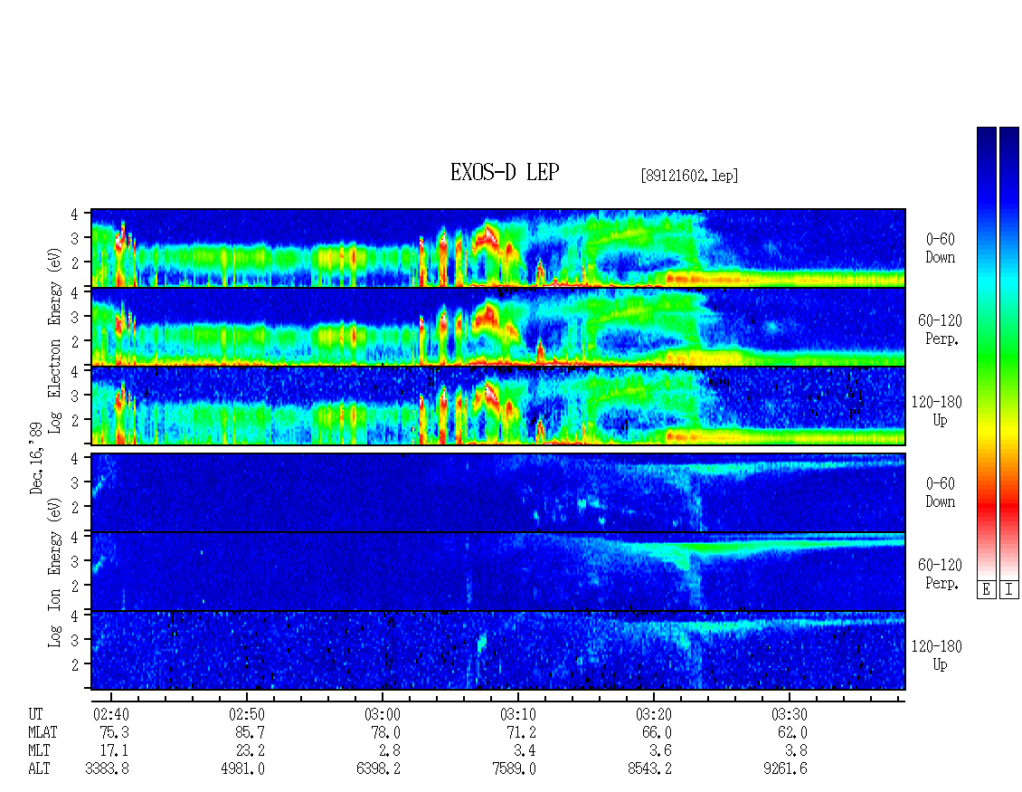Click the ion color scale bar above I

[x=1009, y=352]
